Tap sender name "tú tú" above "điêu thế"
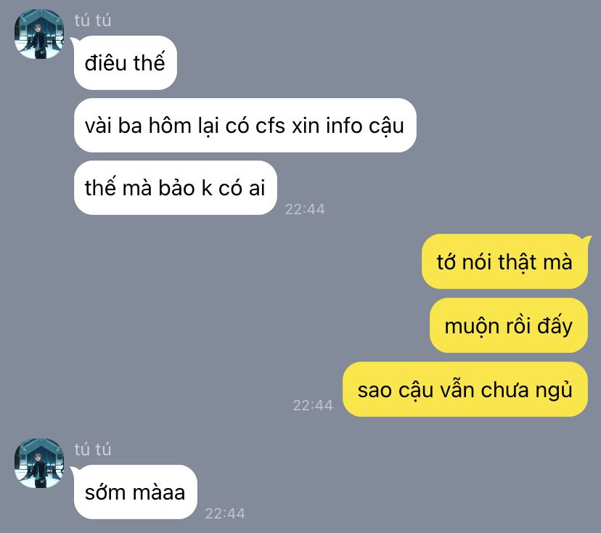This screenshot has height=533, width=601. (x=92, y=20)
